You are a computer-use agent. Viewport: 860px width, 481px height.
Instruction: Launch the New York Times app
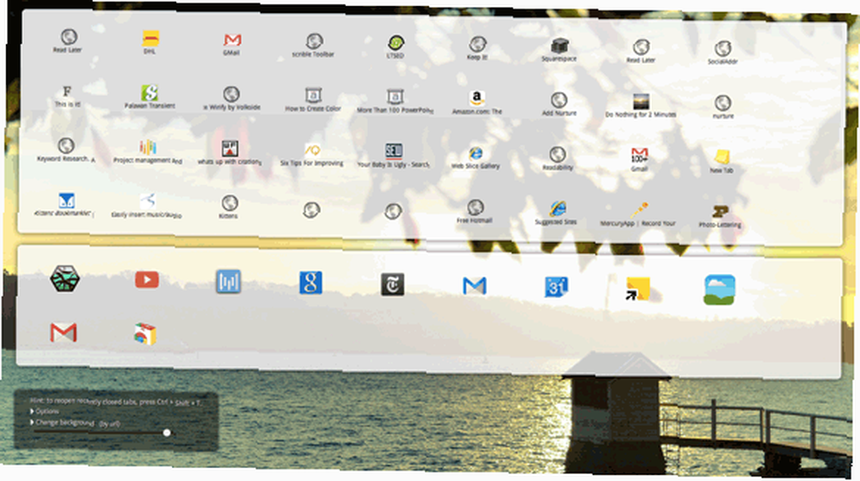tap(393, 284)
